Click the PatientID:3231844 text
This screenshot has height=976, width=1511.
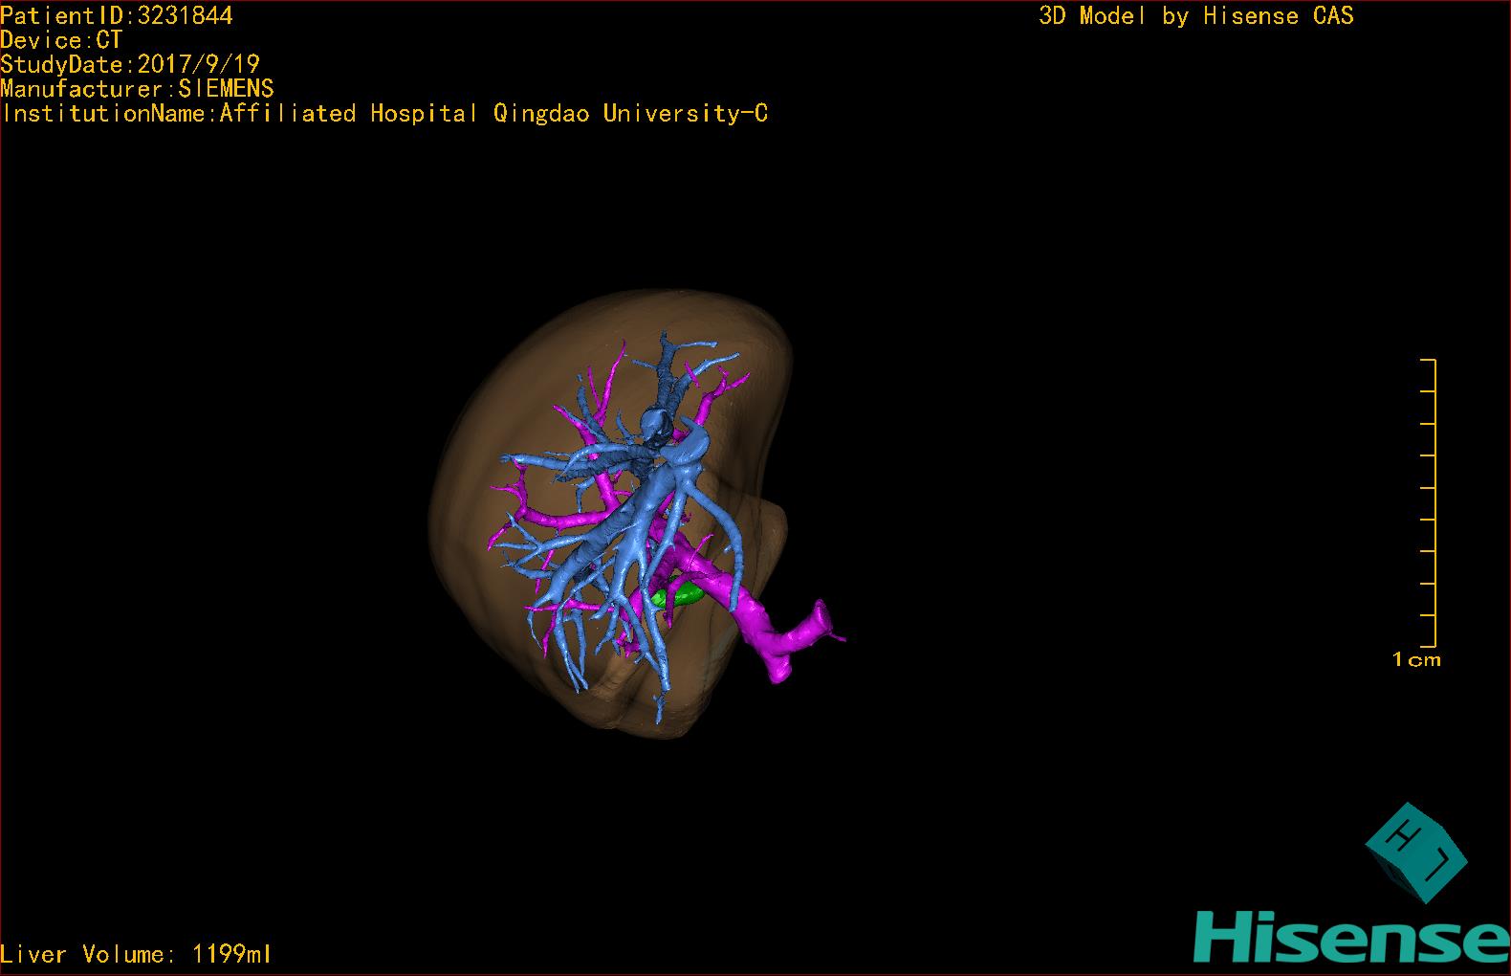pos(117,15)
